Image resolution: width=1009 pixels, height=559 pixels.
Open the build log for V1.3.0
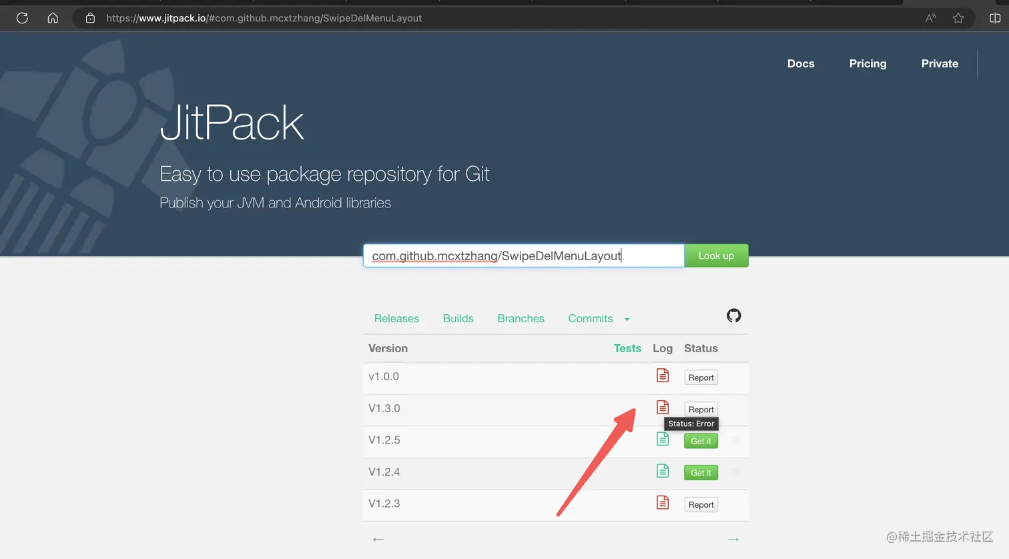click(663, 407)
